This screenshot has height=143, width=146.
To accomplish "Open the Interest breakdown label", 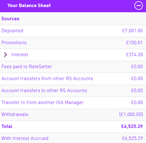I will (20, 55).
